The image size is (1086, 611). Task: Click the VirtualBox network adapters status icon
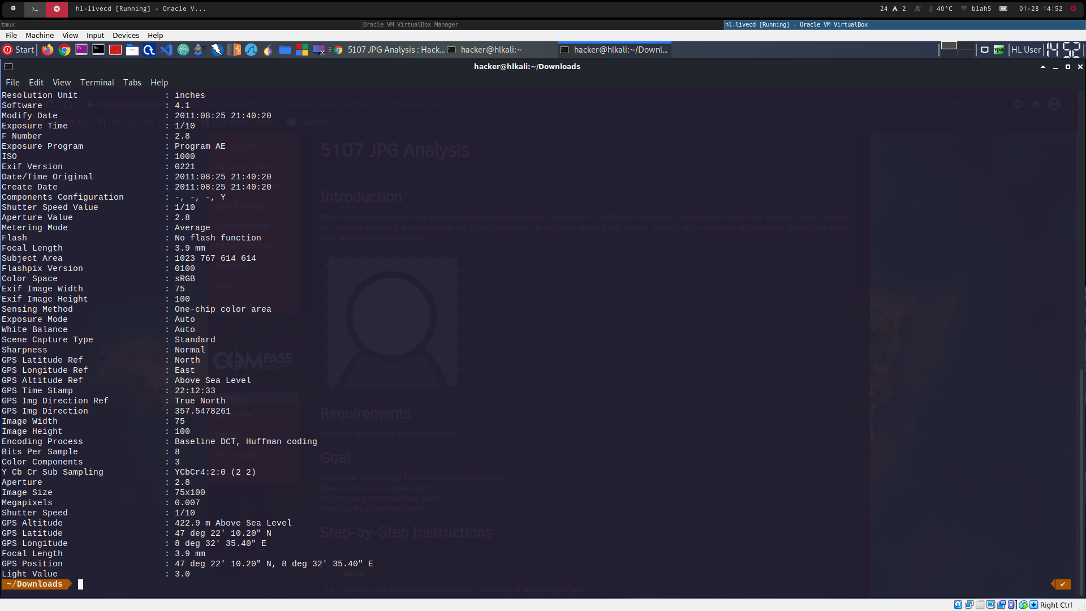pos(969,605)
